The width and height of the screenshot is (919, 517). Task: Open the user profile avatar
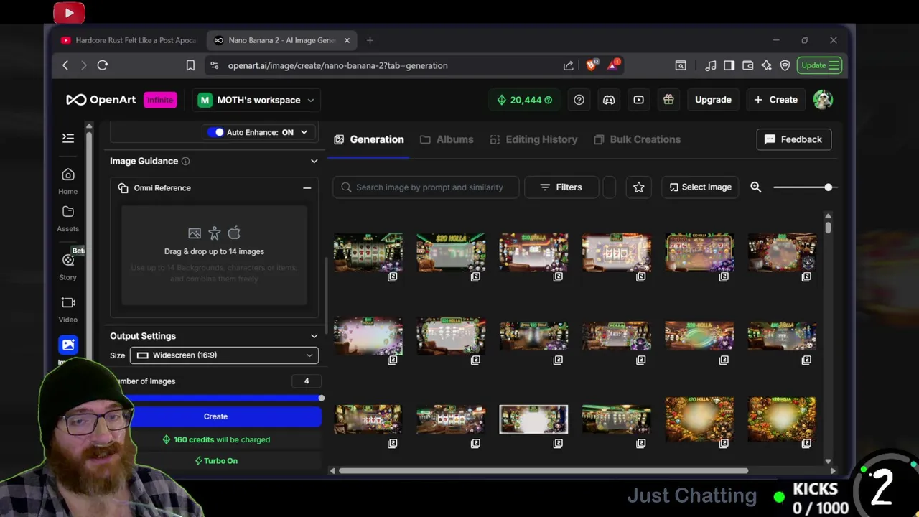click(x=823, y=100)
